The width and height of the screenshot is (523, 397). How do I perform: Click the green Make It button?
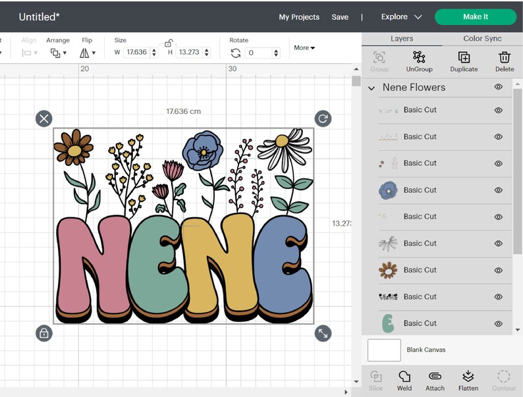click(476, 16)
